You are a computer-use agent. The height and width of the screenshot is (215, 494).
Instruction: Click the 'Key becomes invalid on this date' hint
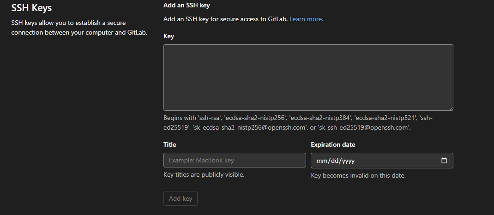point(358,175)
